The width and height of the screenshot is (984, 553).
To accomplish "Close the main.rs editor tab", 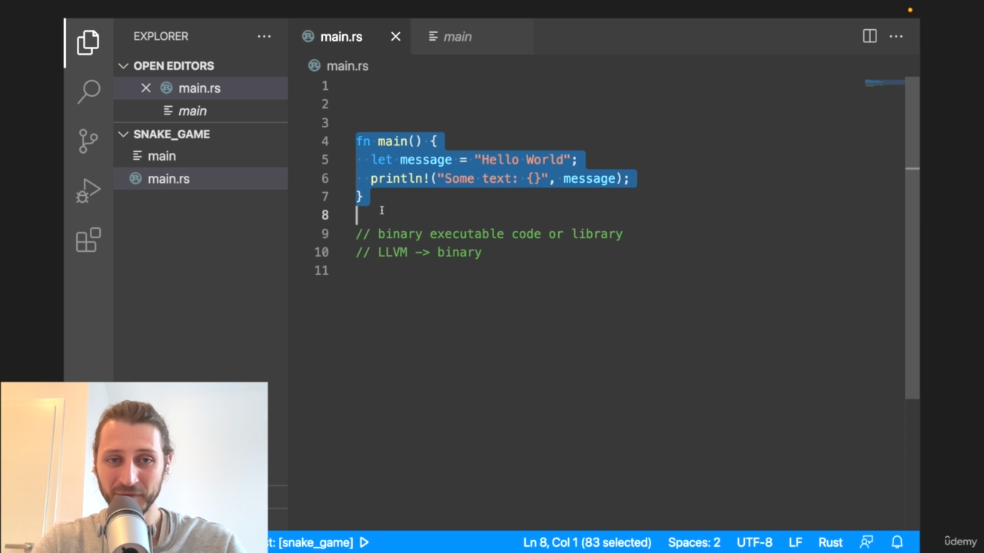I will click(396, 37).
